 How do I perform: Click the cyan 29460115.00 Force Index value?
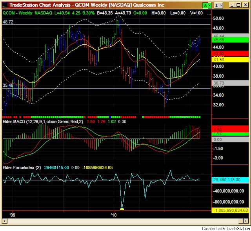(56, 168)
